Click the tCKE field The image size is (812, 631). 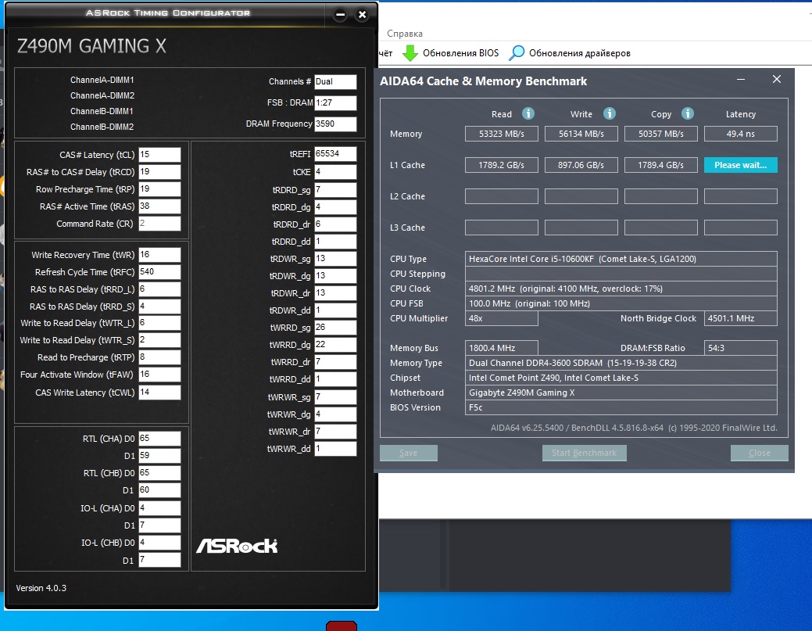335,171
